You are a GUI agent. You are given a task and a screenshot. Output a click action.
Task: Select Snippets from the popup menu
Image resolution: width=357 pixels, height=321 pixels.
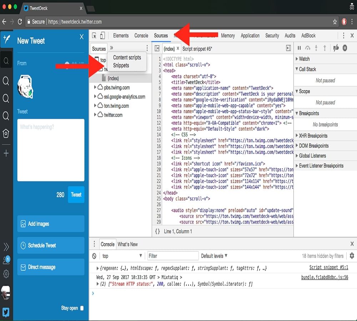121,66
